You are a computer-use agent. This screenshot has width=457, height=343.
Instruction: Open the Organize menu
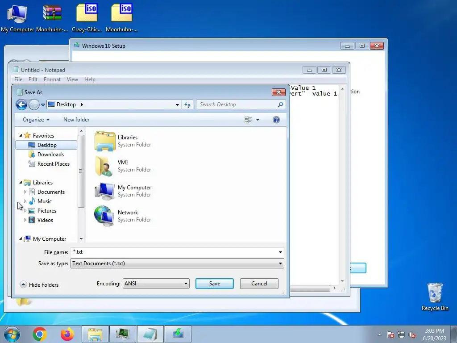coord(36,120)
